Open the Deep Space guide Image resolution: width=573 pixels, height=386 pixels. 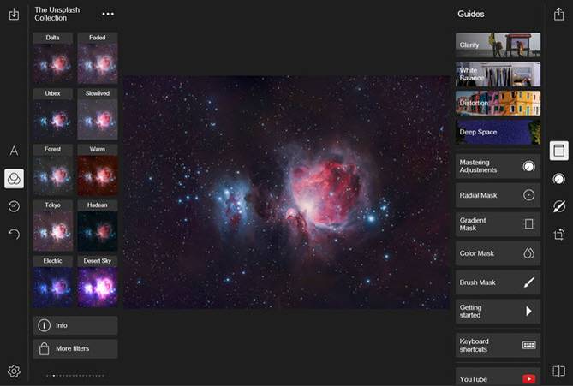coord(498,132)
